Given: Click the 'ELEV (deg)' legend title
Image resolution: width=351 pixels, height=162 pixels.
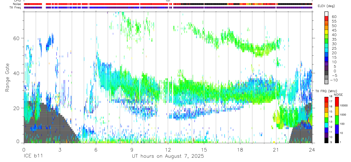Looking at the screenshot, I should click(x=326, y=6).
